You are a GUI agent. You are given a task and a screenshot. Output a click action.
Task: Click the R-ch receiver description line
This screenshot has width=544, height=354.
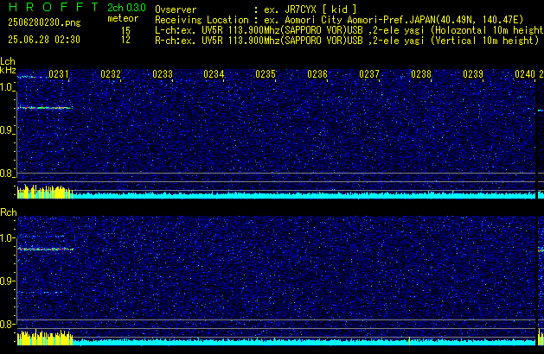[347, 41]
